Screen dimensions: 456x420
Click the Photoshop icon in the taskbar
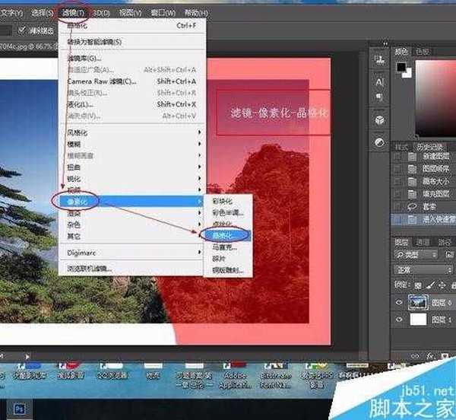coord(20,409)
